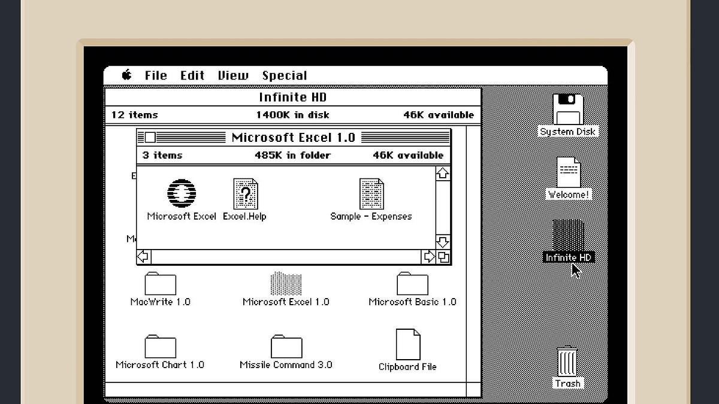Click the horizontal scroll right arrow

(x=430, y=256)
